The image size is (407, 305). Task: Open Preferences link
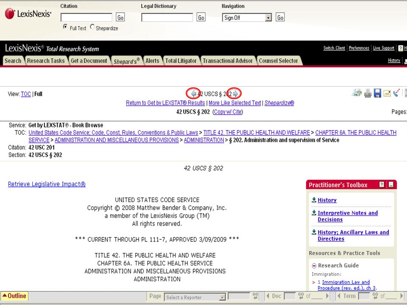click(x=359, y=48)
